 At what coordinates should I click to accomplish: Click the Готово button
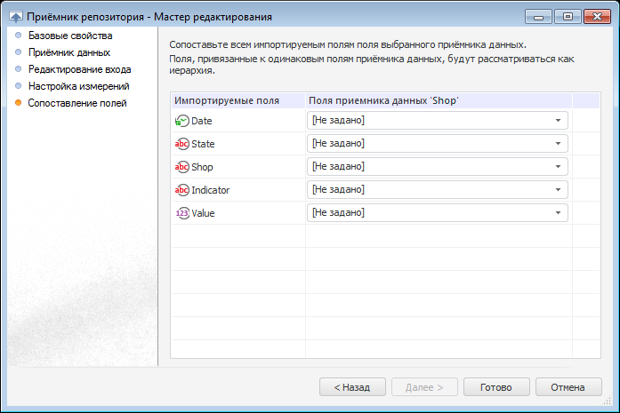click(x=495, y=387)
